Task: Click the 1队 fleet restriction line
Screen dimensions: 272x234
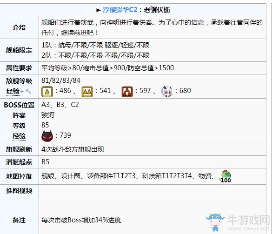Action: (95, 45)
